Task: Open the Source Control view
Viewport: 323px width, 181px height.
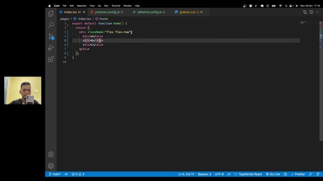Action: pyautogui.click(x=51, y=37)
